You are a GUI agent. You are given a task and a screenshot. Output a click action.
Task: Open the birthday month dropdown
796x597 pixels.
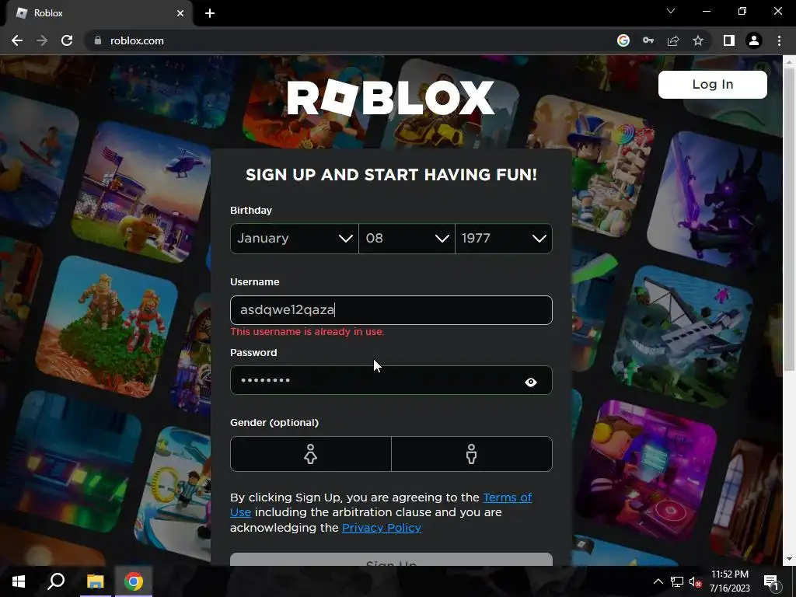[295, 239]
